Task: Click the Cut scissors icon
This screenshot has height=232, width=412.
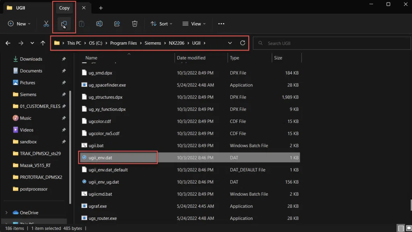Action: [46, 24]
